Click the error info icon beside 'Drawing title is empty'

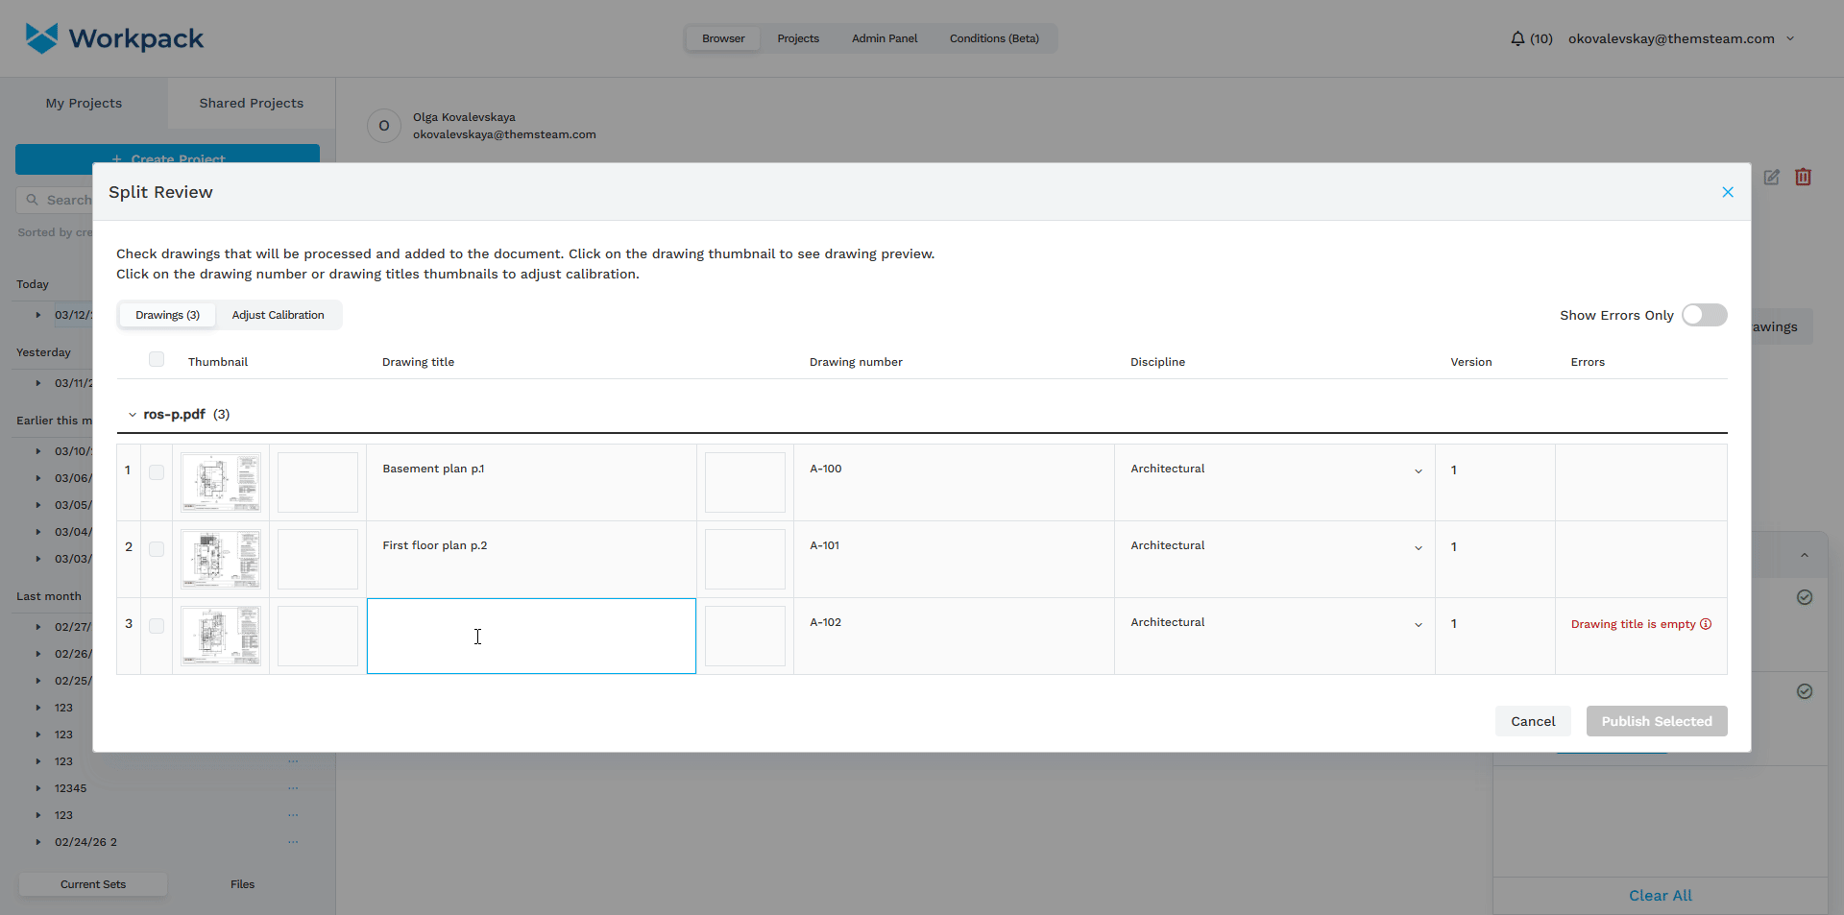pyautogui.click(x=1706, y=624)
